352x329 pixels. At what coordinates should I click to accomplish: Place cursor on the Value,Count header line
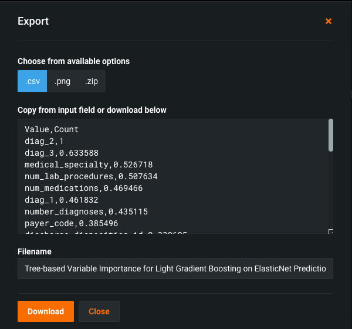52,129
